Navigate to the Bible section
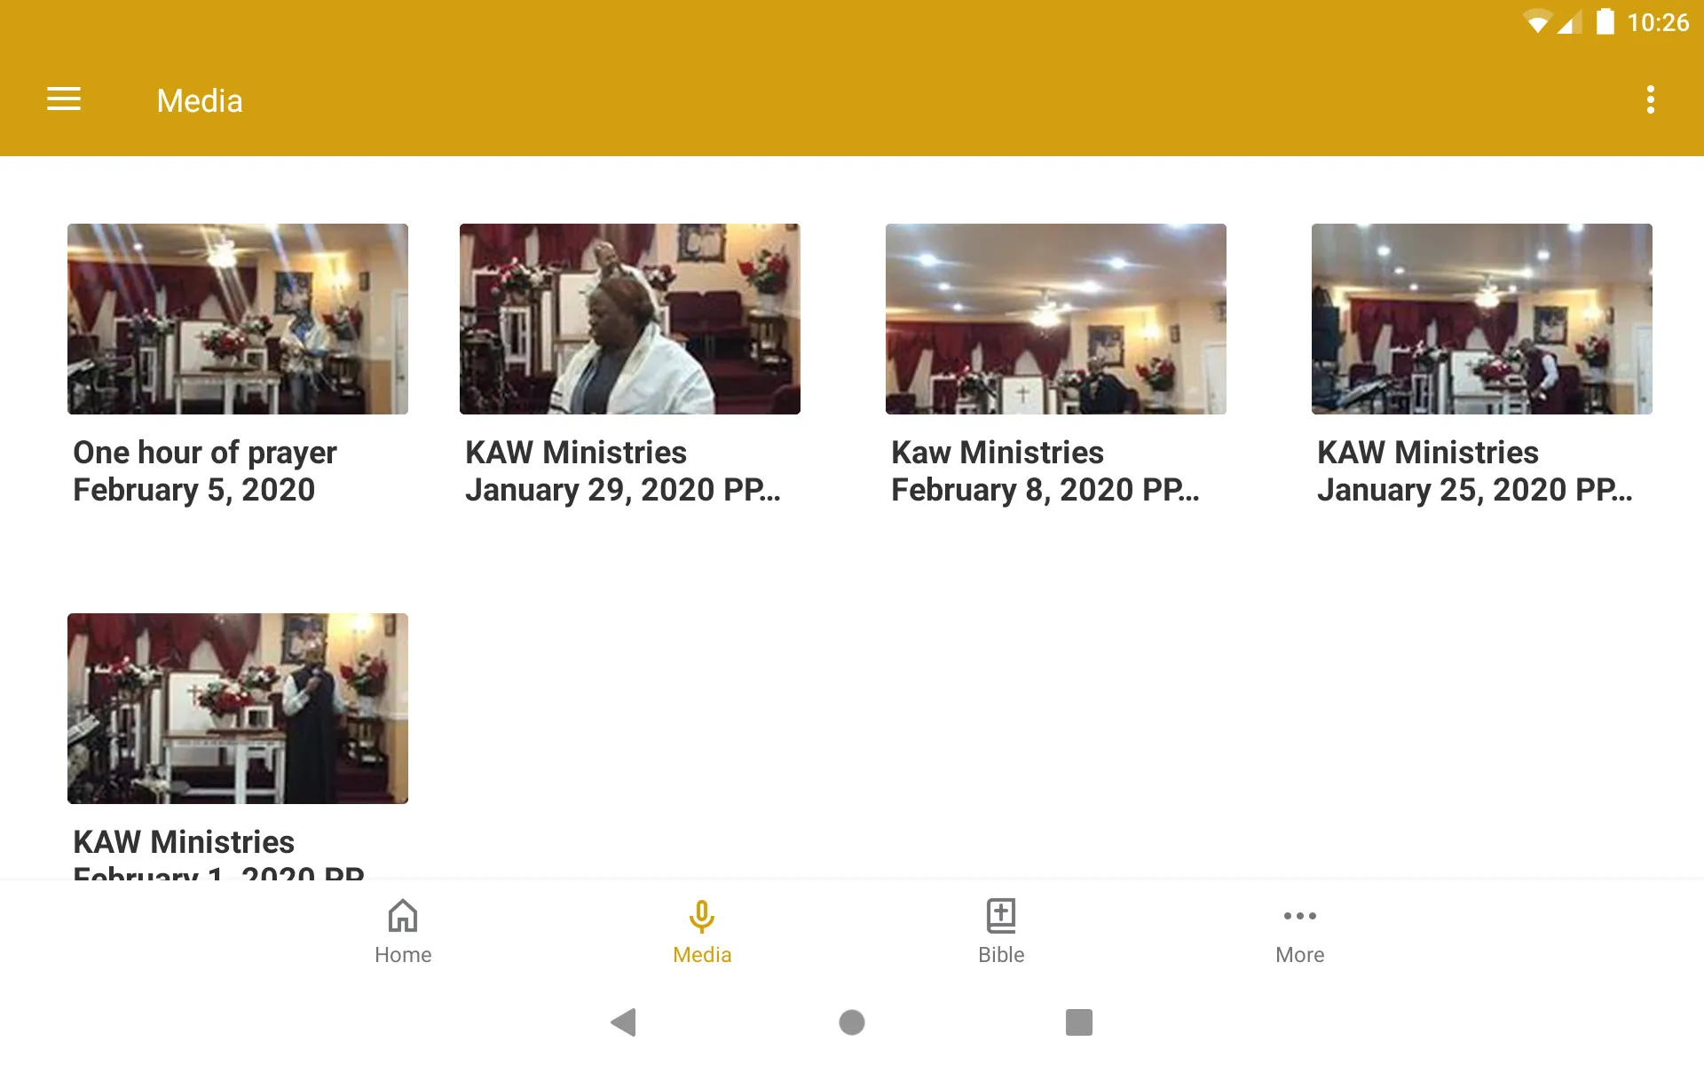Viewport: 1704px width, 1065px height. coord(1001,931)
